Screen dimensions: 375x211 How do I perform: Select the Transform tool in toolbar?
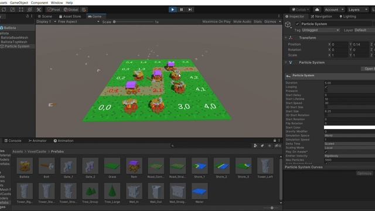click(30, 9)
